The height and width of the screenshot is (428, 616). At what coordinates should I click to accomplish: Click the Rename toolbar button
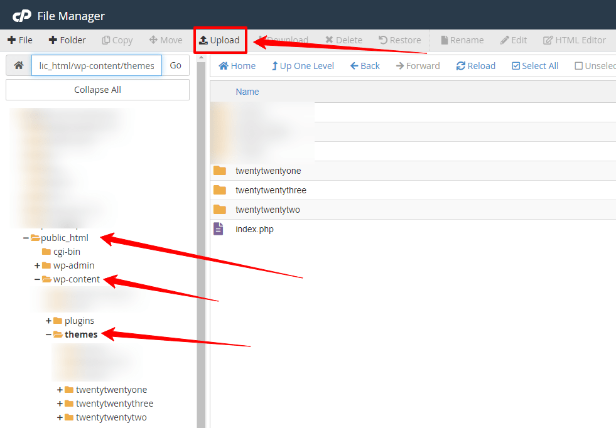[x=462, y=40]
